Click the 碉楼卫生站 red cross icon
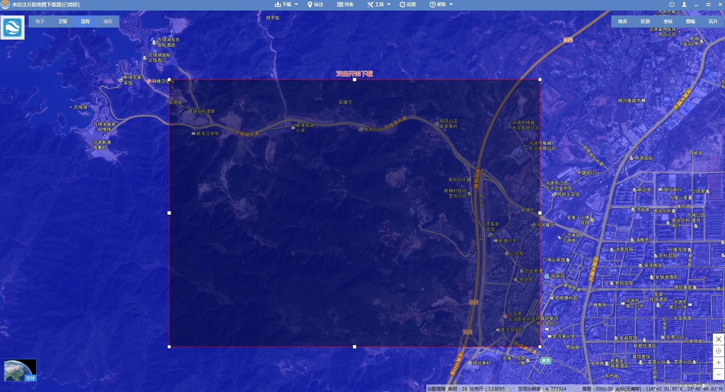The width and height of the screenshot is (725, 392). point(149,81)
